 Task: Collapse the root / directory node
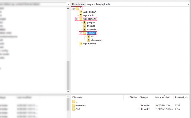(73, 8)
